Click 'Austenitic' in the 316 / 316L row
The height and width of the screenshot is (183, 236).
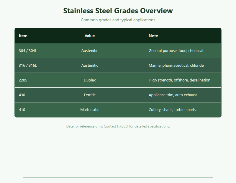[x=90, y=65]
